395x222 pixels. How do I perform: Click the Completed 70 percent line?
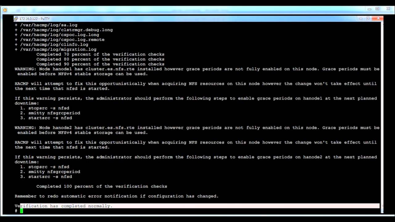(100, 54)
